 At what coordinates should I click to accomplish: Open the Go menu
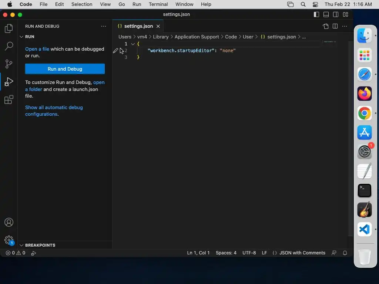click(x=121, y=4)
